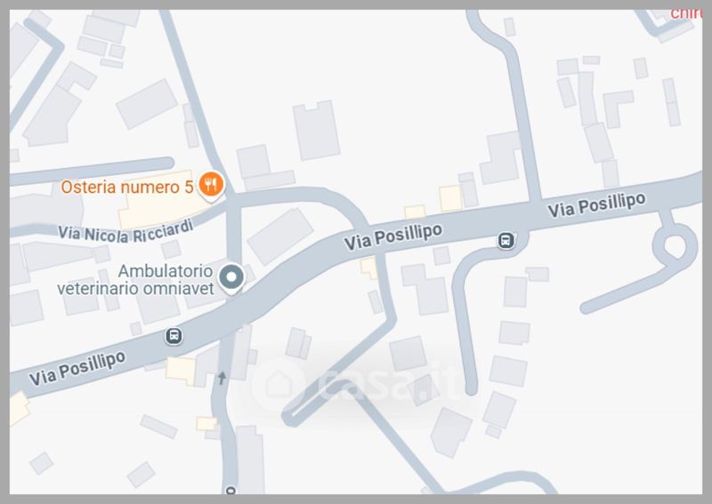Select the Ambulatorio veterinario omniavet location pin
The image size is (712, 504).
coord(231,278)
